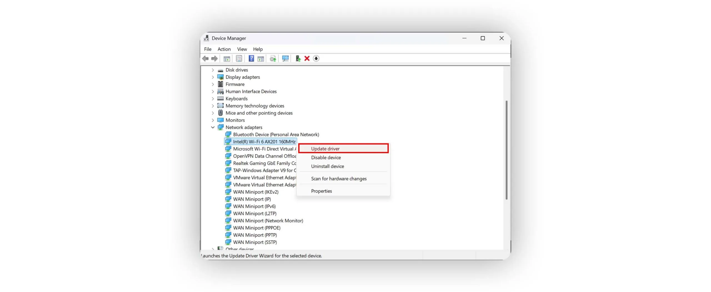This screenshot has width=711, height=292.
Task: Open the View menu
Action: (242, 49)
